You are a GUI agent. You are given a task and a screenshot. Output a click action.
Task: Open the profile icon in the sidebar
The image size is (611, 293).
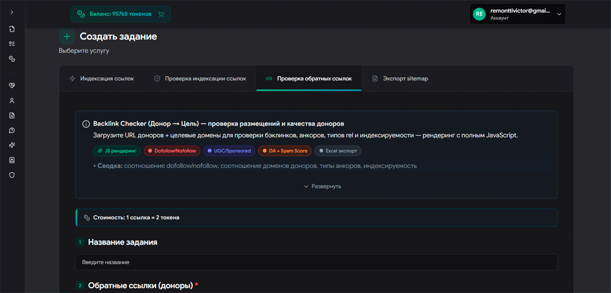pyautogui.click(x=12, y=100)
